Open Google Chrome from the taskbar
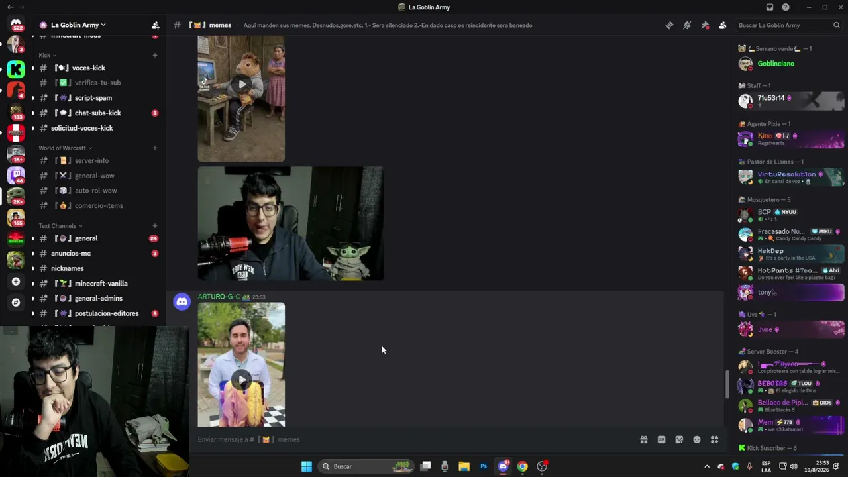The height and width of the screenshot is (477, 848). click(523, 466)
